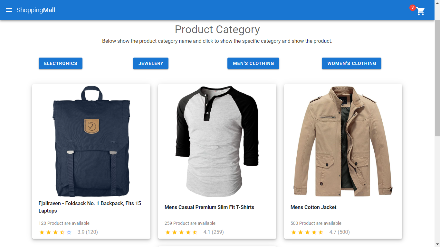Open the shopping cart
This screenshot has height=247, width=440.
(x=420, y=11)
